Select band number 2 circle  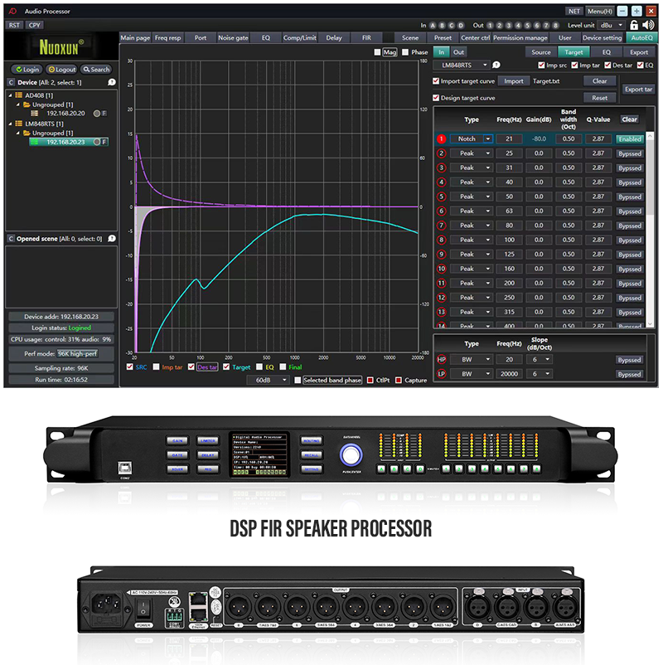(x=441, y=153)
